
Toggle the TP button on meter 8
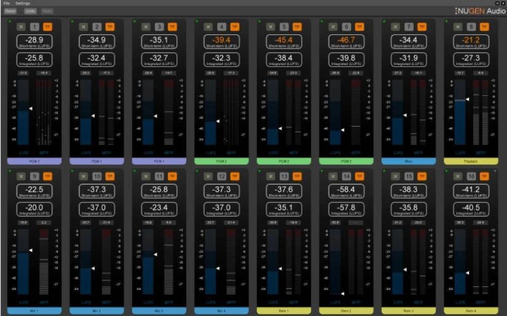click(485, 27)
